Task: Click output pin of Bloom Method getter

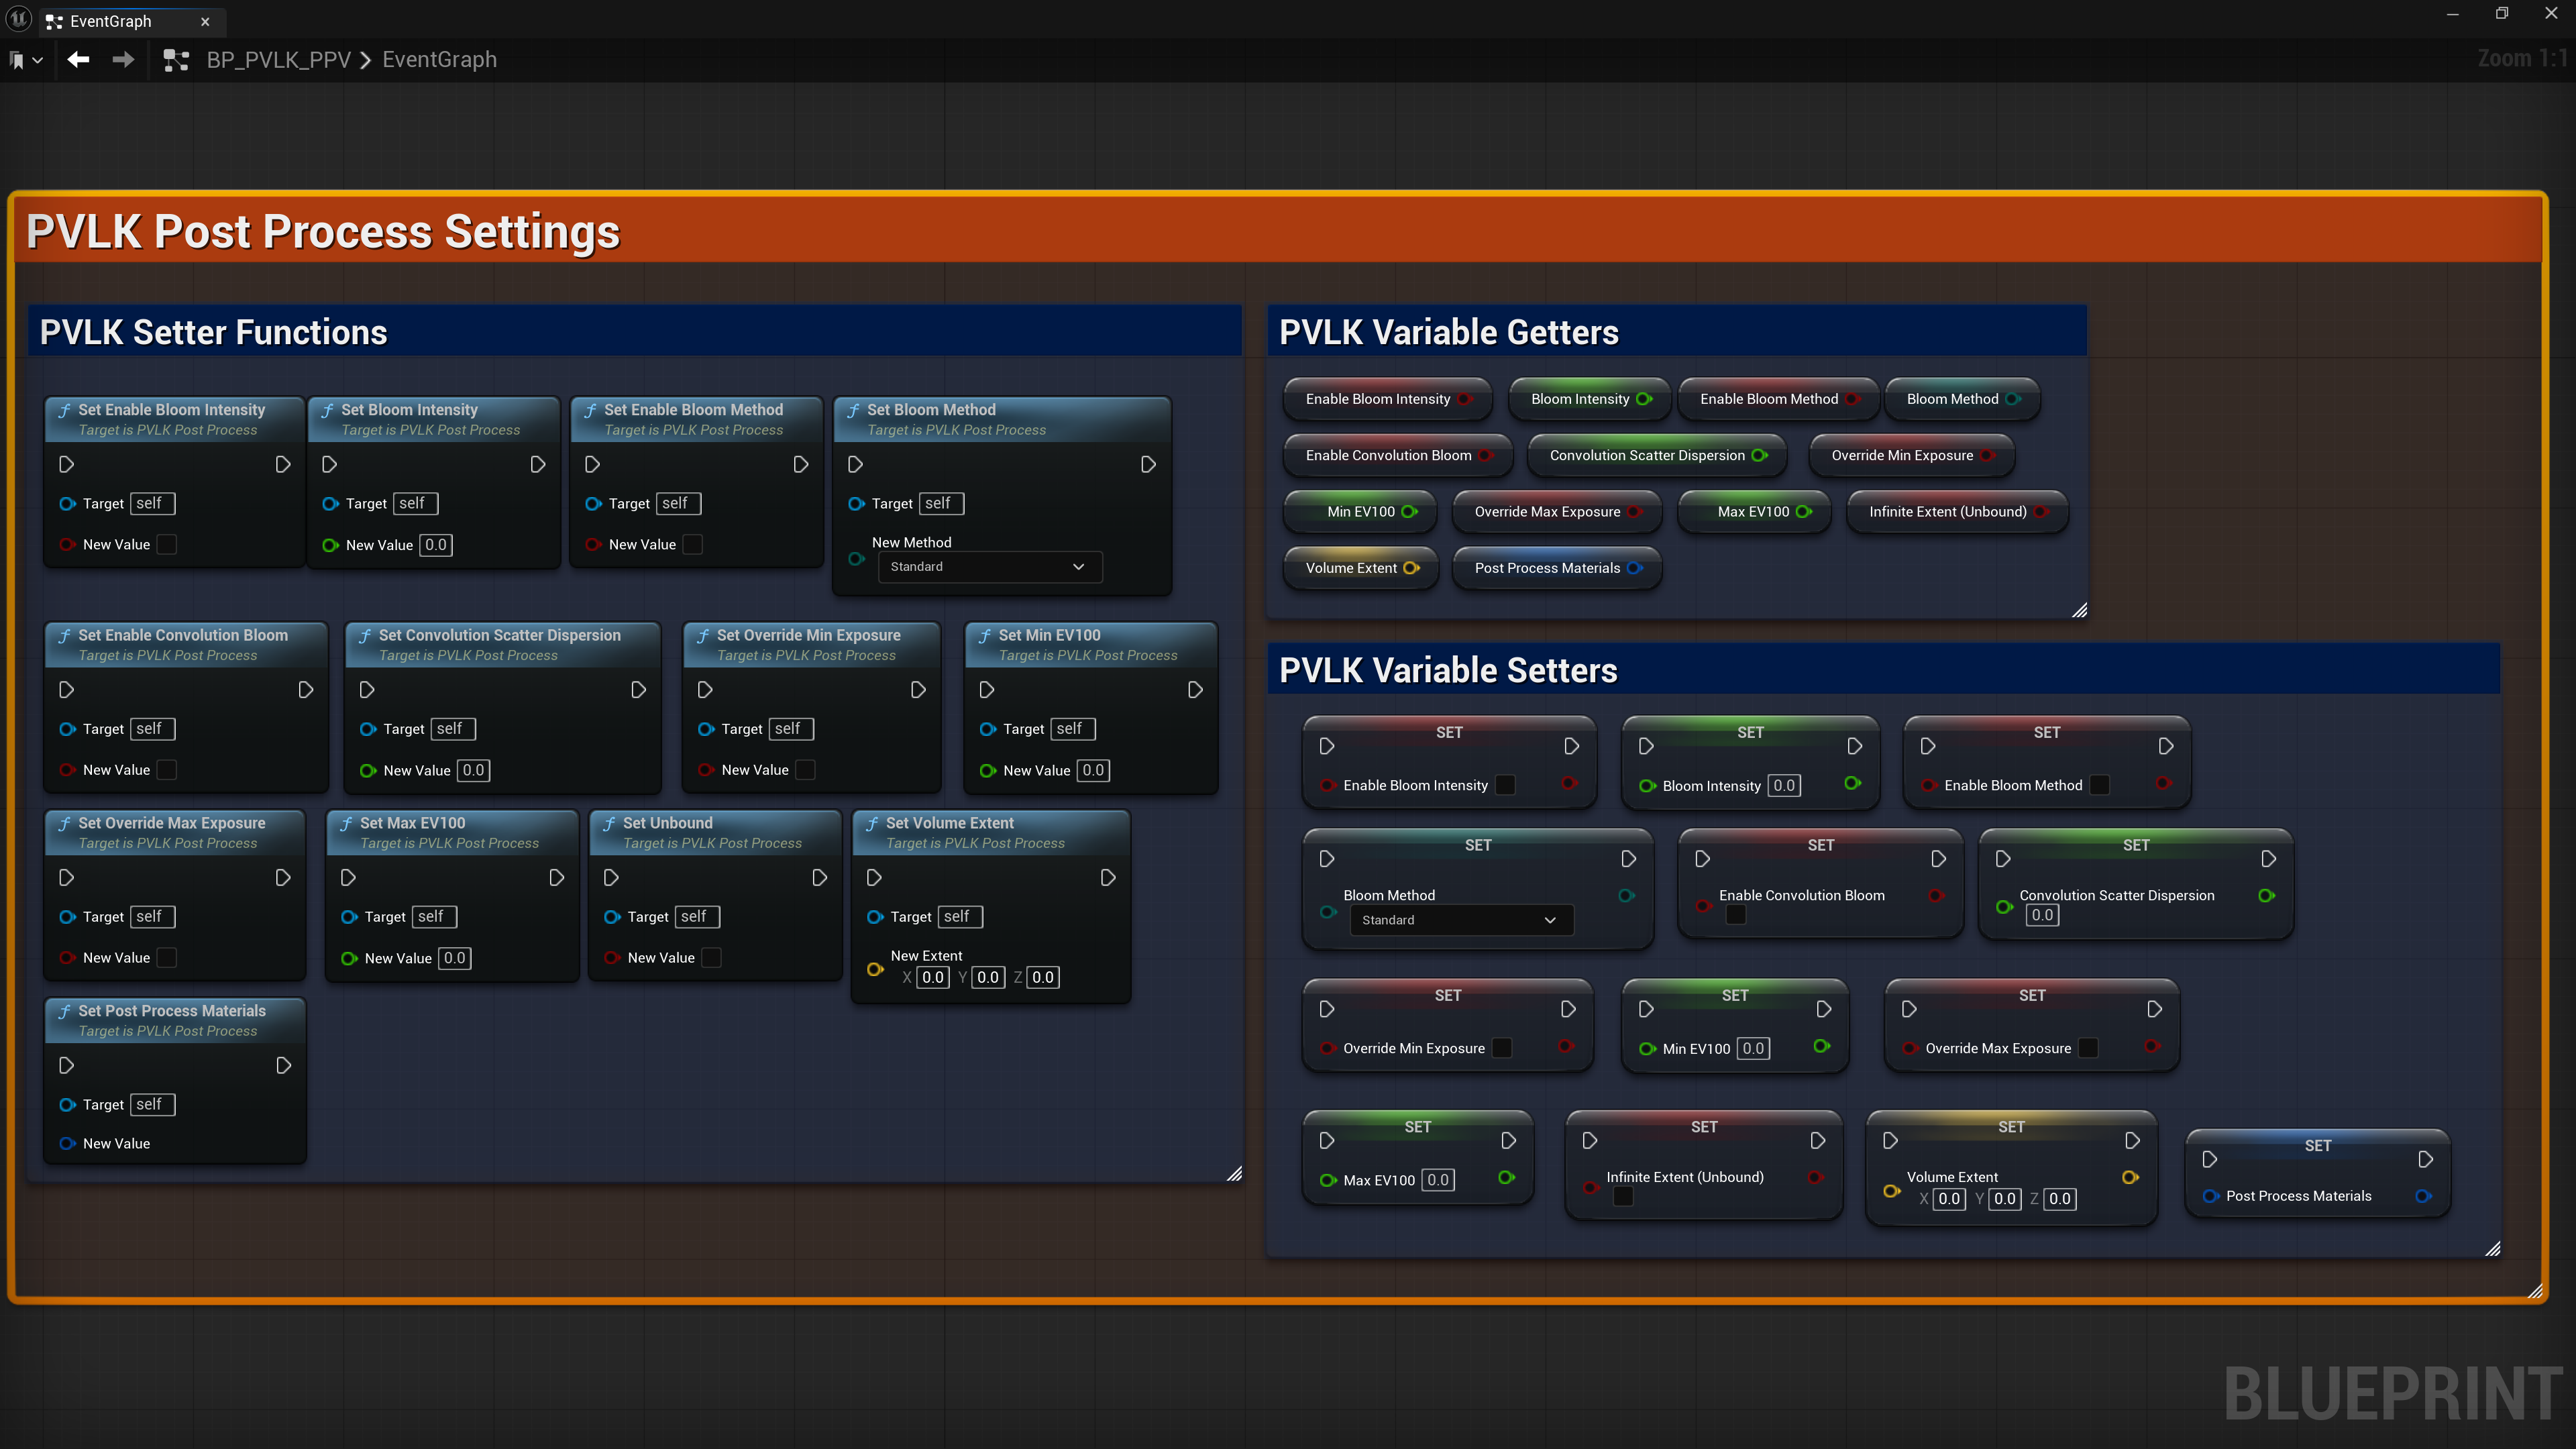Action: click(2013, 399)
